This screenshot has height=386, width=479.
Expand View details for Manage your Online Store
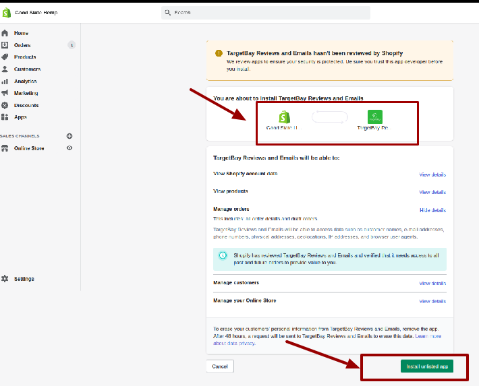[x=432, y=301]
